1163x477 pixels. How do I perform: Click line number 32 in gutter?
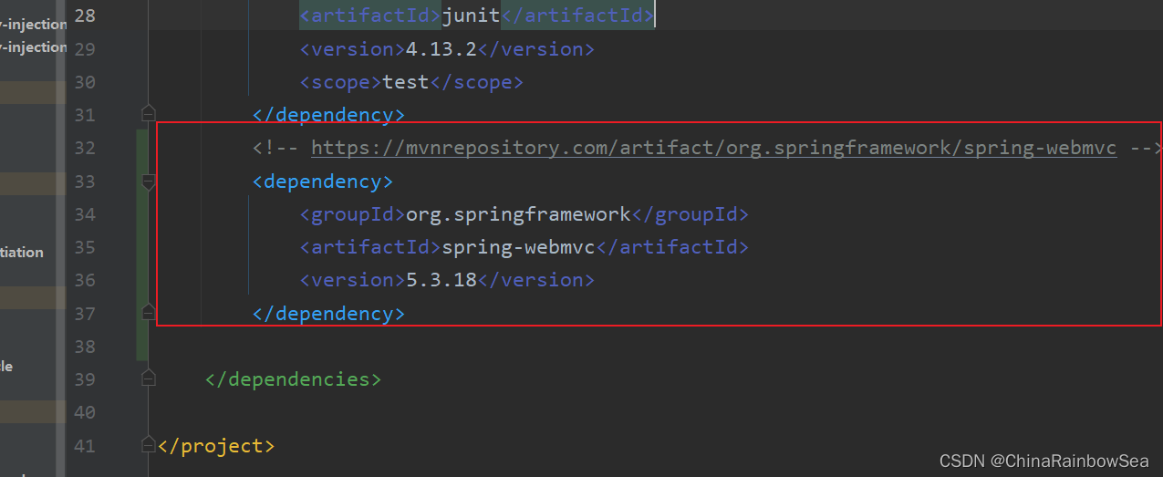click(84, 148)
